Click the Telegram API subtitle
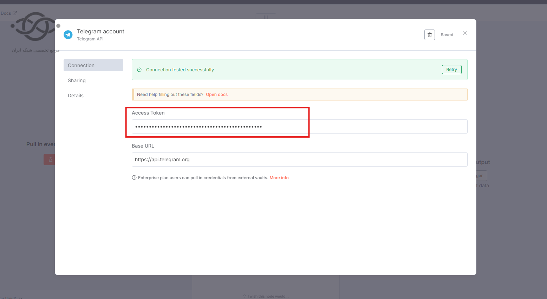The image size is (547, 299). point(90,39)
